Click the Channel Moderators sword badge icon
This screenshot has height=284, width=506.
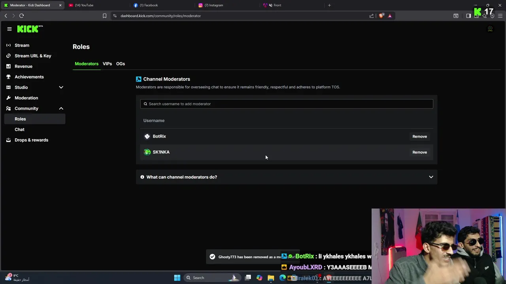point(138,79)
